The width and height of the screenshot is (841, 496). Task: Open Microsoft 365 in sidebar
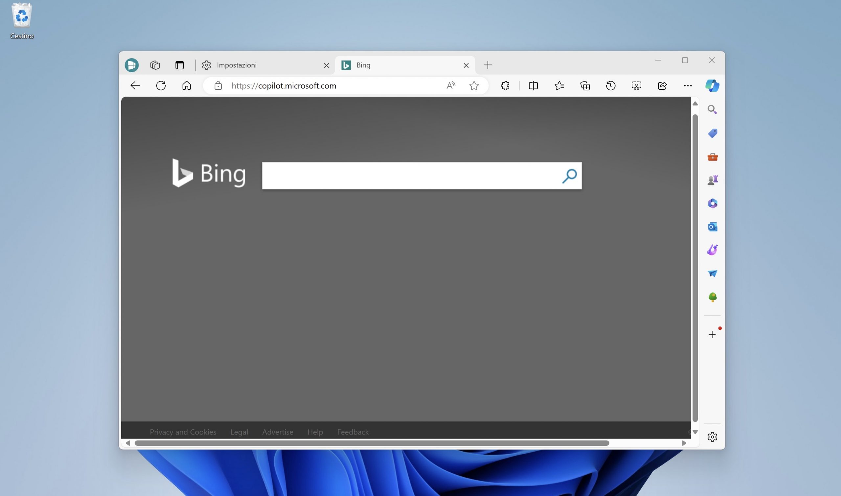(x=713, y=203)
